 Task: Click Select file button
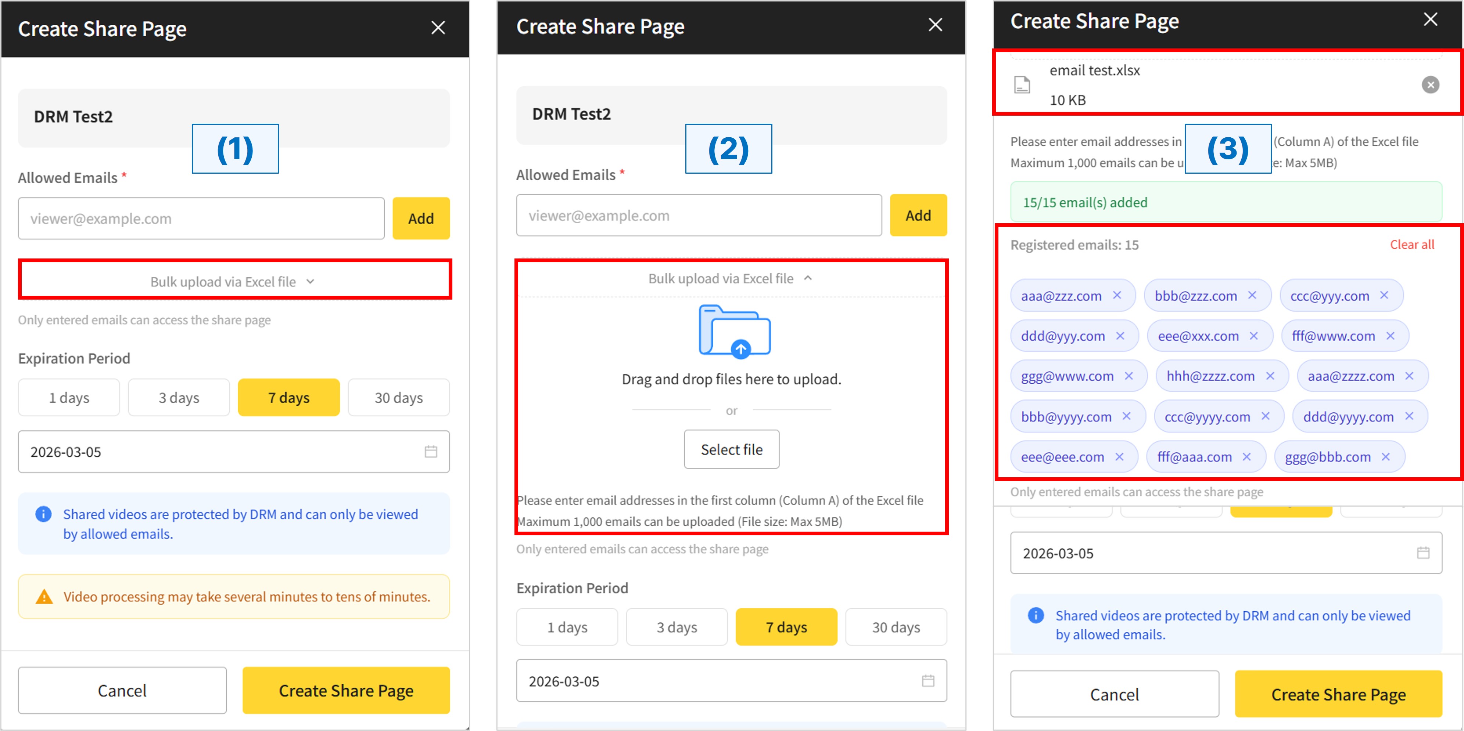point(731,449)
